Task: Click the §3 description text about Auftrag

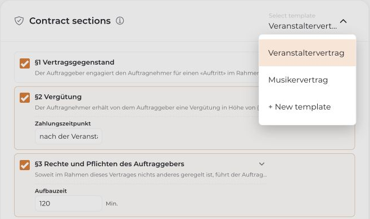Action: click(x=151, y=175)
